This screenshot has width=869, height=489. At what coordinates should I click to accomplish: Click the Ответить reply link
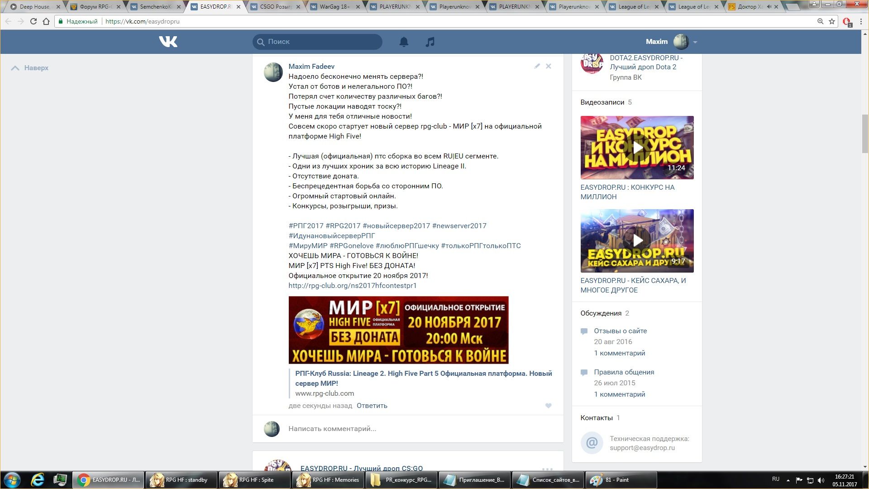click(372, 406)
